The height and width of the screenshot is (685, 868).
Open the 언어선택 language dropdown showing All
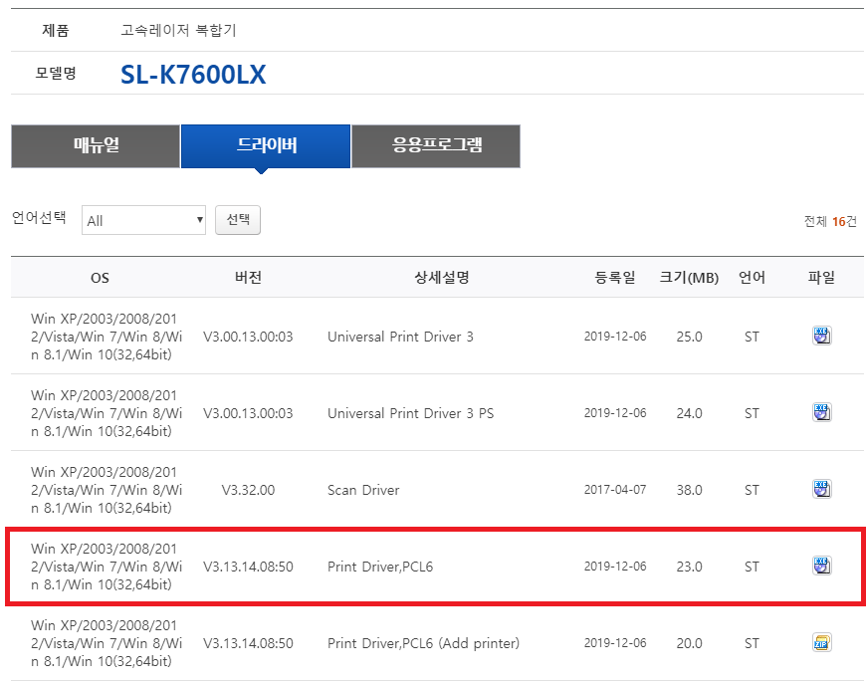(144, 220)
